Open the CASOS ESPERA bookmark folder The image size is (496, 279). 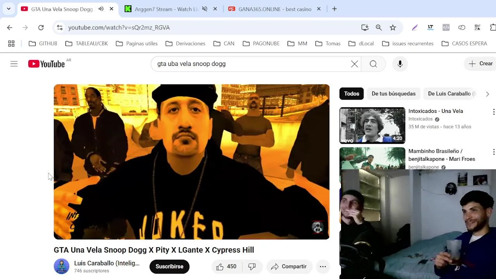(x=464, y=43)
